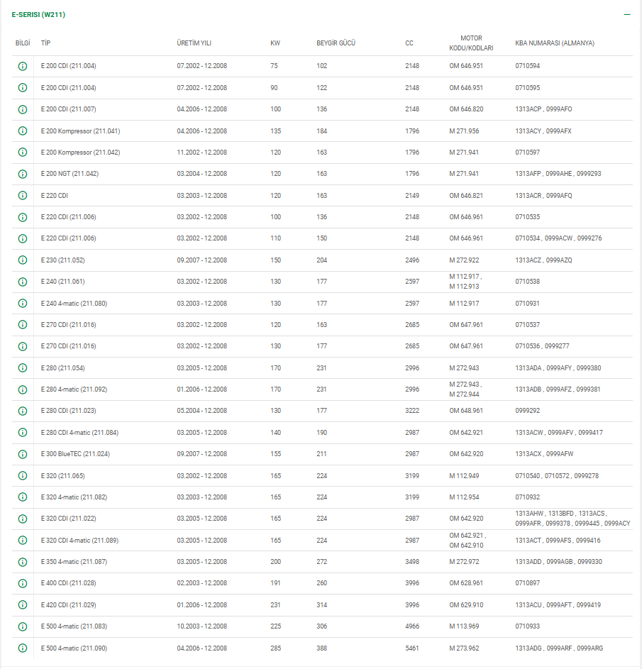This screenshot has height=669, width=642.
Task: Open info for E 350 4-matic (211.087)
Action: click(x=23, y=562)
